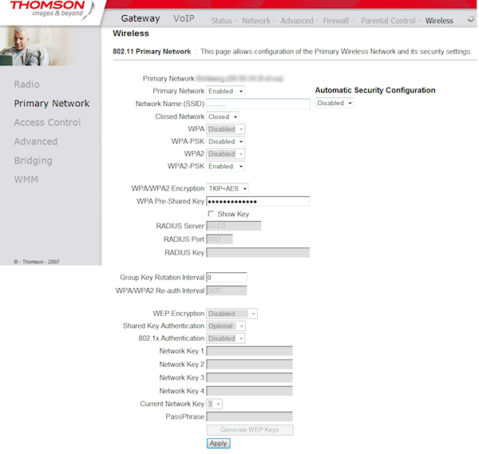The width and height of the screenshot is (479, 454).
Task: Click the WPA Pre-Shared Key field
Action: [258, 201]
